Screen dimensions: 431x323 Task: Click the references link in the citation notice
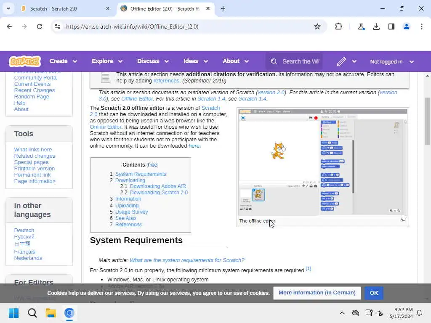(166, 81)
